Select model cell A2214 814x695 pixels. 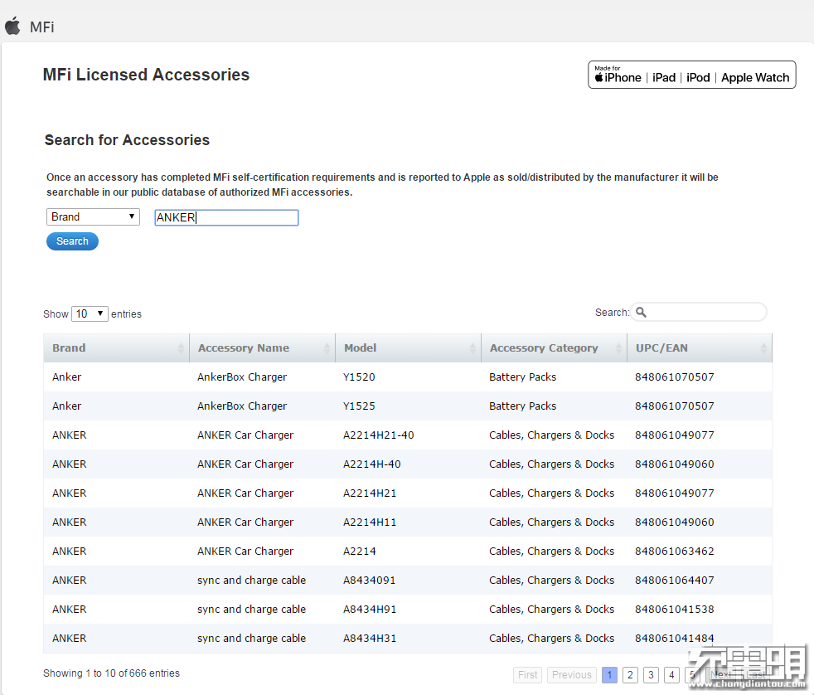click(x=359, y=552)
